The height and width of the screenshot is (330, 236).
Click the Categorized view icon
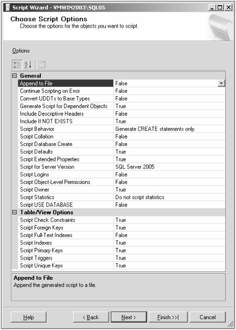pos(17,65)
